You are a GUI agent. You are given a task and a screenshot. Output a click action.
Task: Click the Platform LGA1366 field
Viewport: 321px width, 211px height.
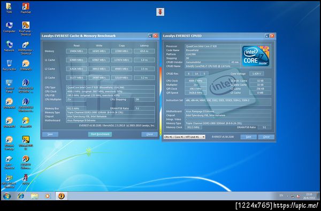[212, 54]
